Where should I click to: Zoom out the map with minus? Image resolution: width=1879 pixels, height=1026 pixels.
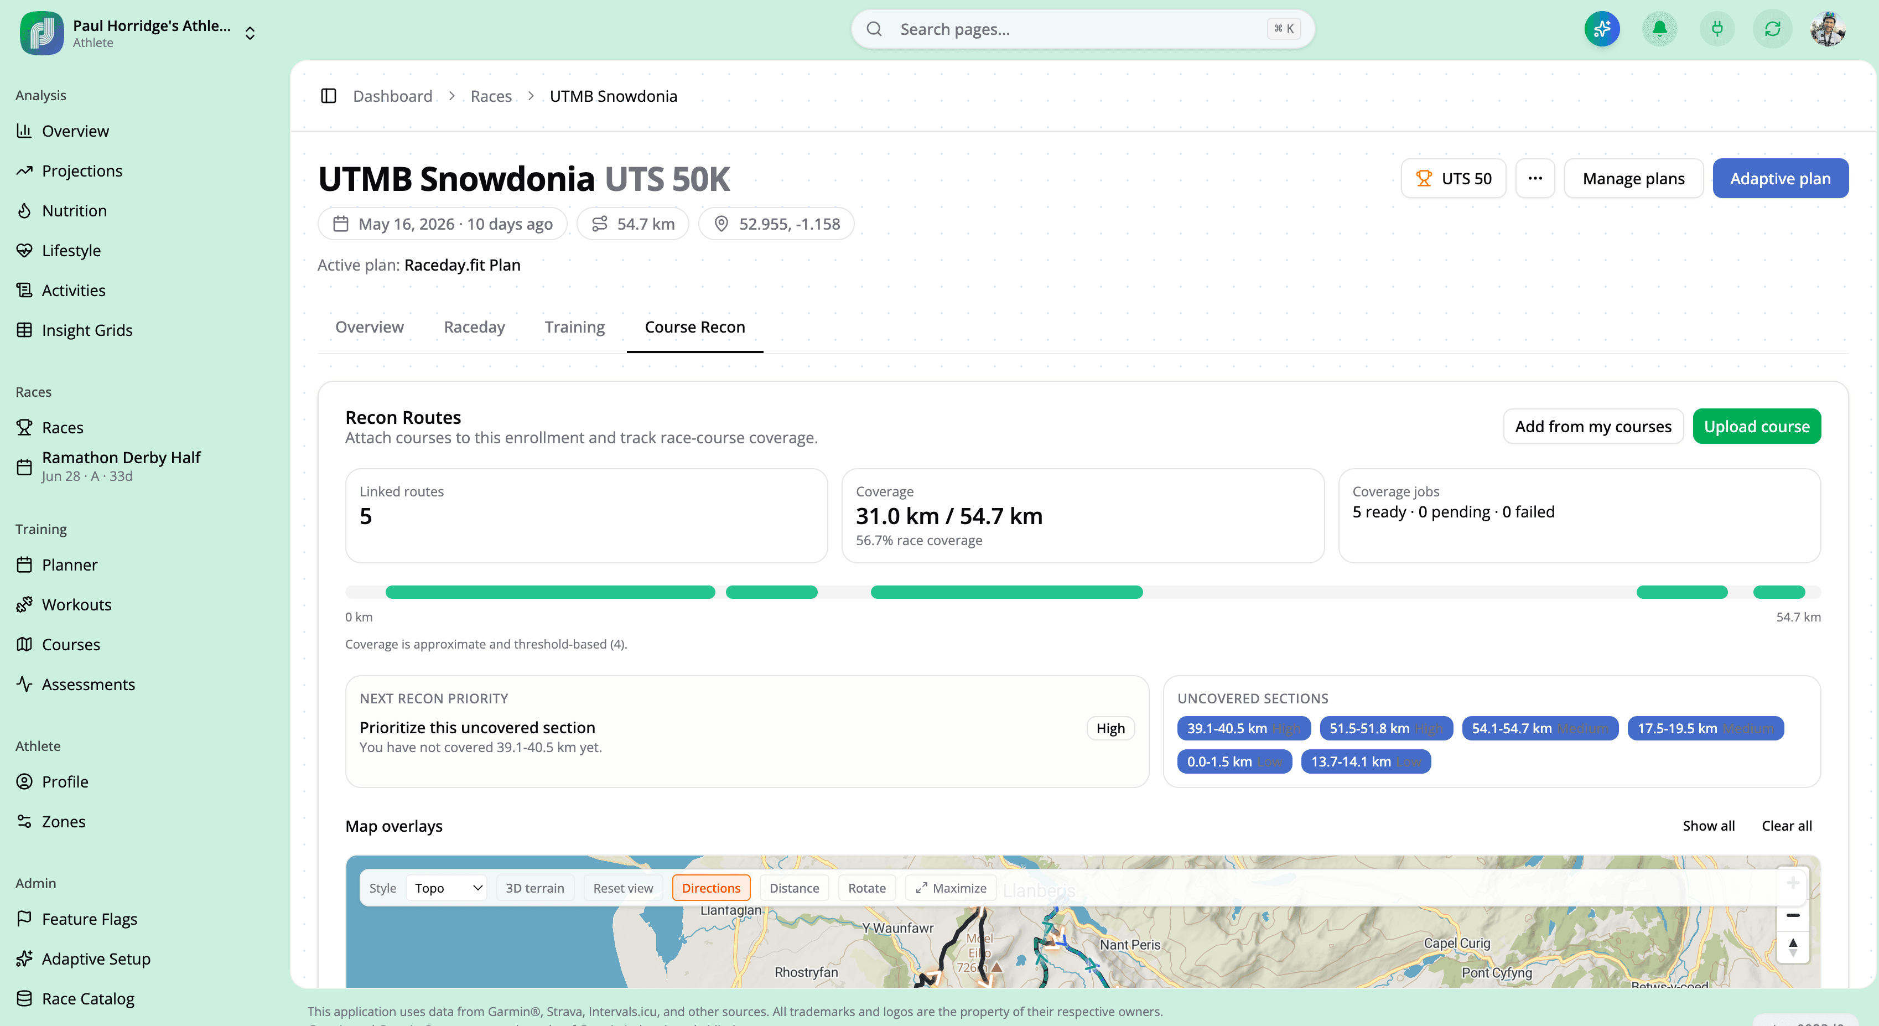[x=1792, y=915]
